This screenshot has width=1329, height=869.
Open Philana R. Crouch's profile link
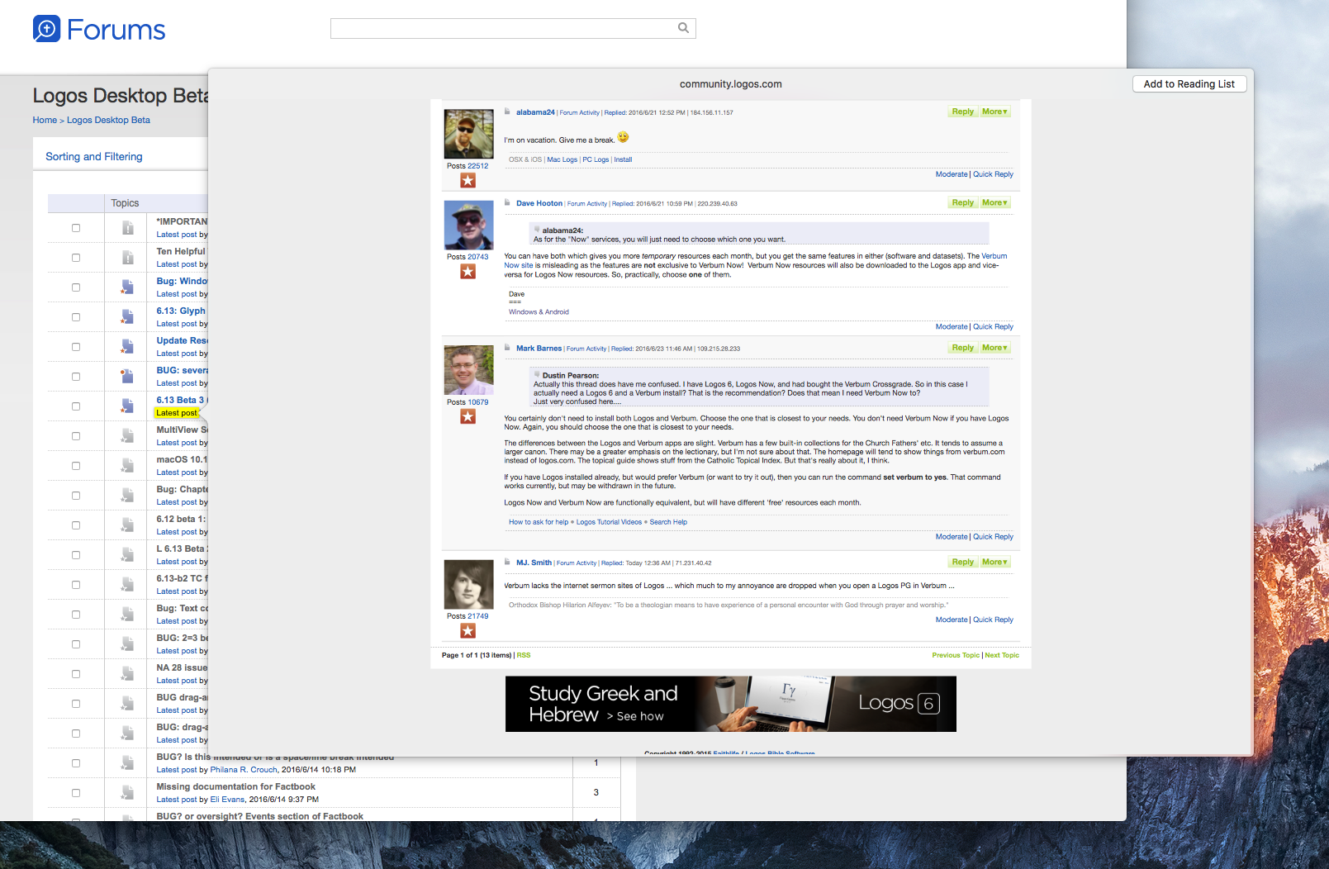pyautogui.click(x=244, y=770)
